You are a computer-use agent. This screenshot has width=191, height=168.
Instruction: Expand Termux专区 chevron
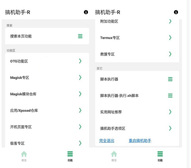[x=170, y=37]
